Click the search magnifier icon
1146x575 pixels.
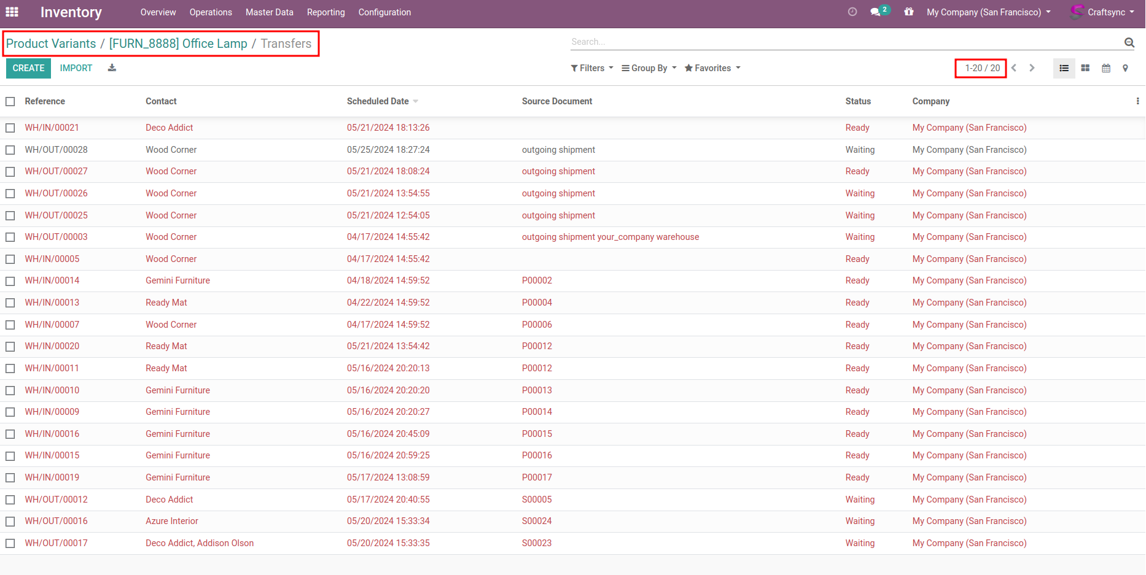[x=1129, y=42]
